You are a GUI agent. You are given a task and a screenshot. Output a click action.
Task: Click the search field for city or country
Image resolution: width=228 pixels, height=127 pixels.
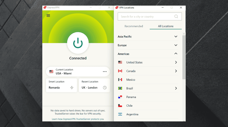(x=150, y=17)
